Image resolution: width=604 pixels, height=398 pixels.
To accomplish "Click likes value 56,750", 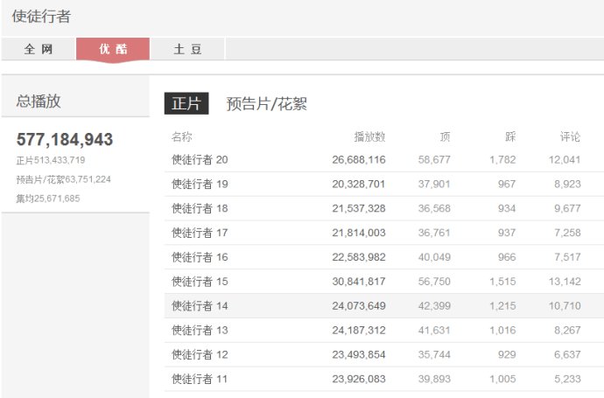I will pos(434,282).
